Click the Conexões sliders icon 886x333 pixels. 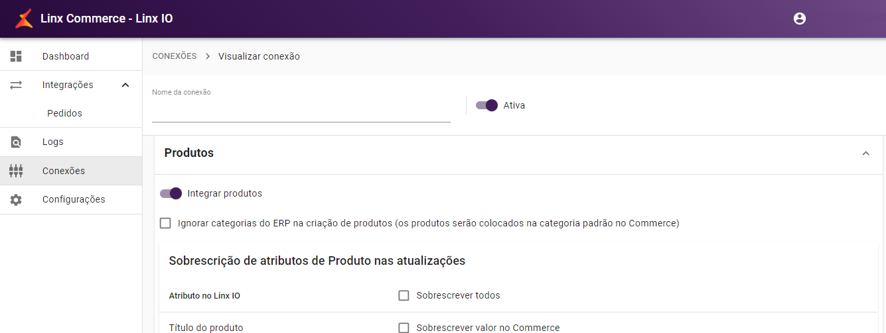[16, 171]
